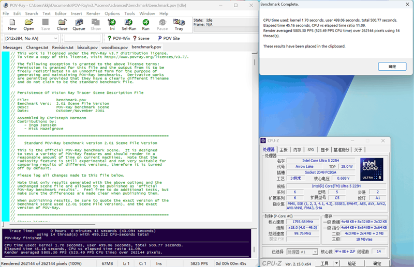Click the Ini settings toolbar icon
Viewport: 414px width, 267px height.
pos(112,24)
